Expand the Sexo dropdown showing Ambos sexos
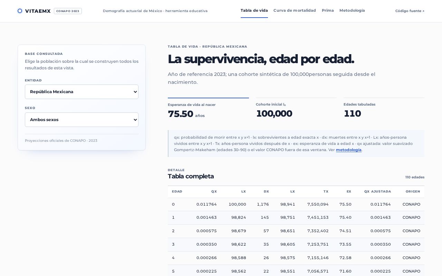Screen dimensions: 442x276 point(81,120)
